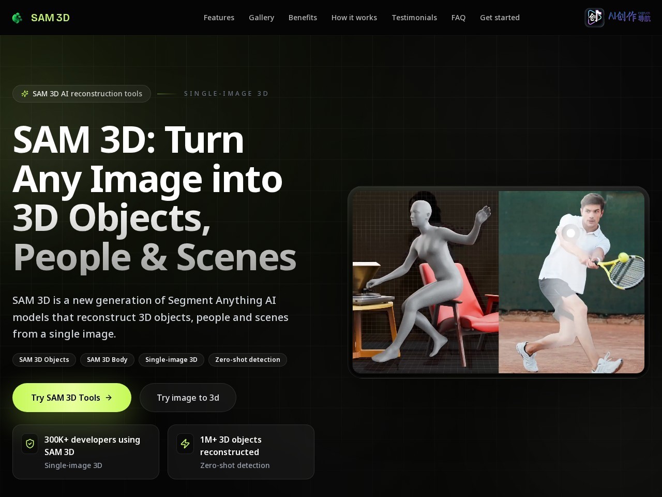Select the SAM 3D Objects tag

point(44,360)
